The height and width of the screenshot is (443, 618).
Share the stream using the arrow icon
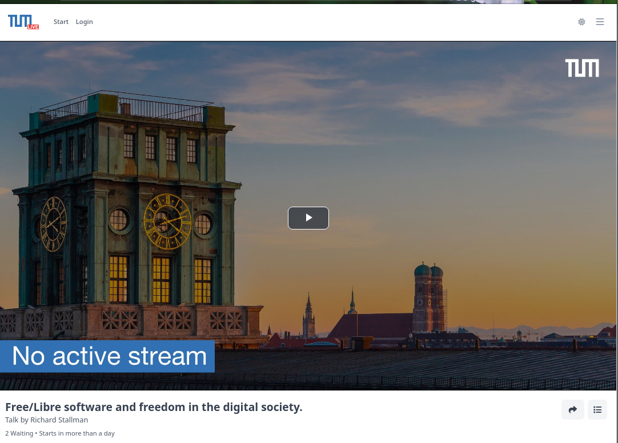(x=572, y=409)
